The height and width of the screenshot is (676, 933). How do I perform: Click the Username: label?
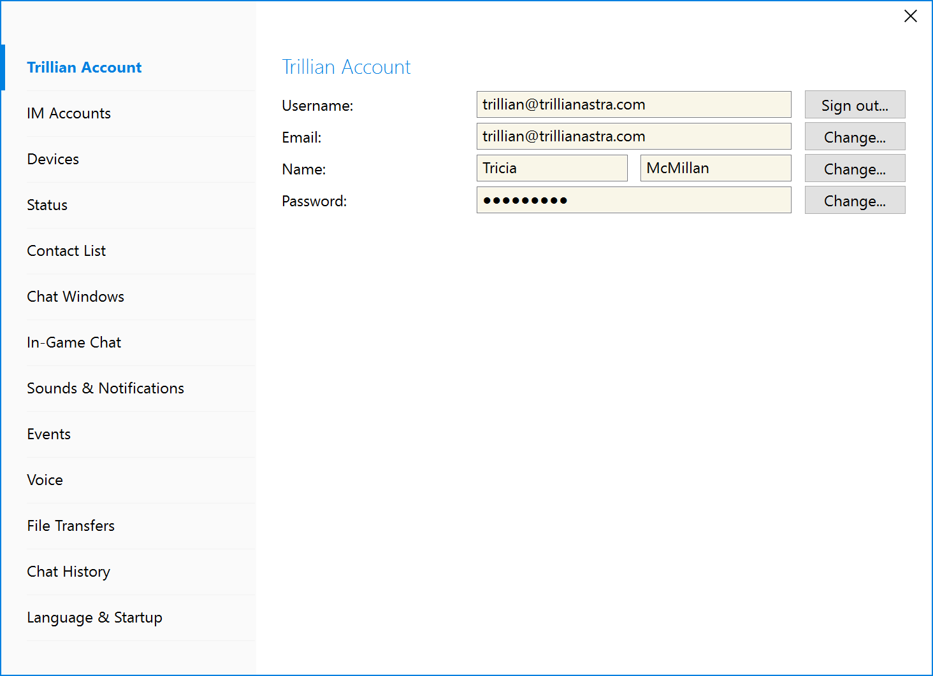pos(317,106)
